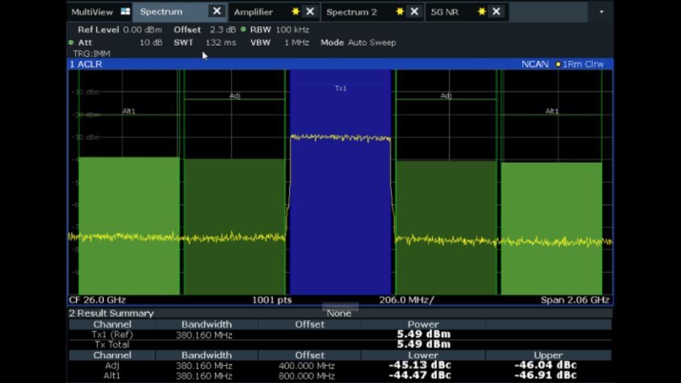This screenshot has height=383, width=681.
Task: Click the CF 26.0 GHz center frequency field
Action: pyautogui.click(x=97, y=300)
